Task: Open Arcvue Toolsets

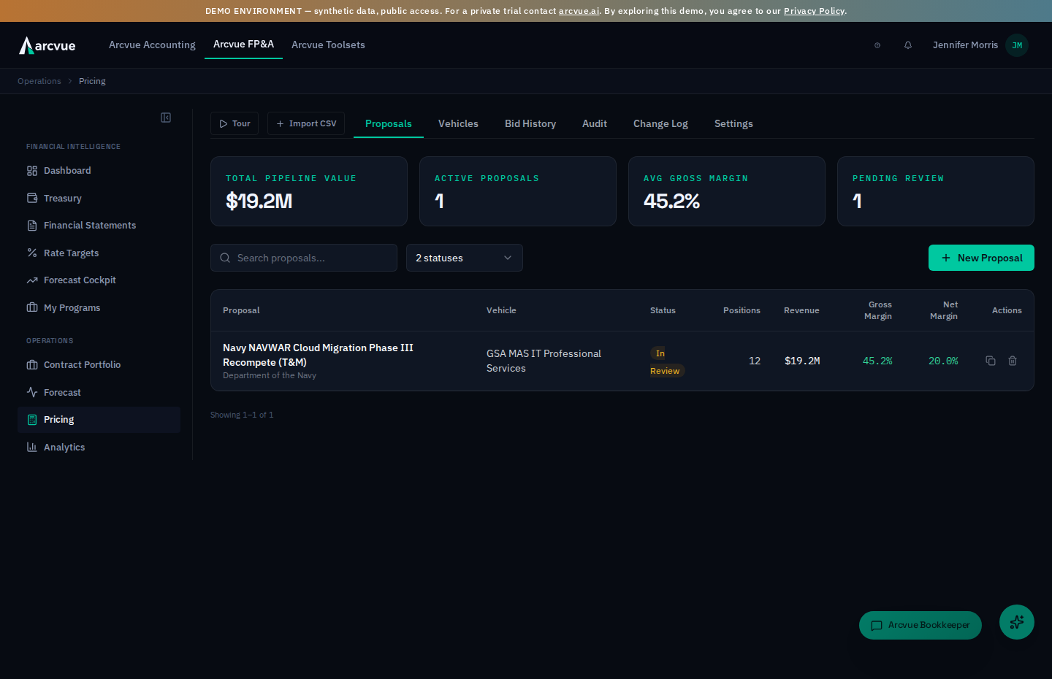Action: click(328, 45)
